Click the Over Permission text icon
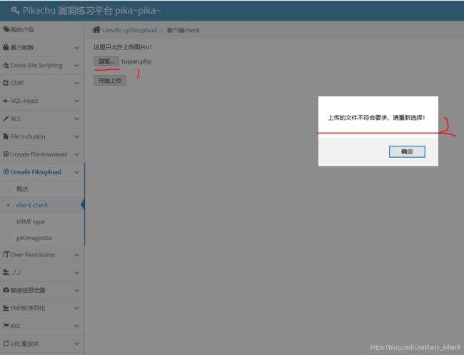Viewport: 464px width, 355px height. pos(6,254)
